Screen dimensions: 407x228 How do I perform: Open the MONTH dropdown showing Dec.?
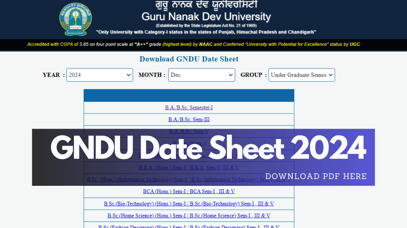(201, 75)
